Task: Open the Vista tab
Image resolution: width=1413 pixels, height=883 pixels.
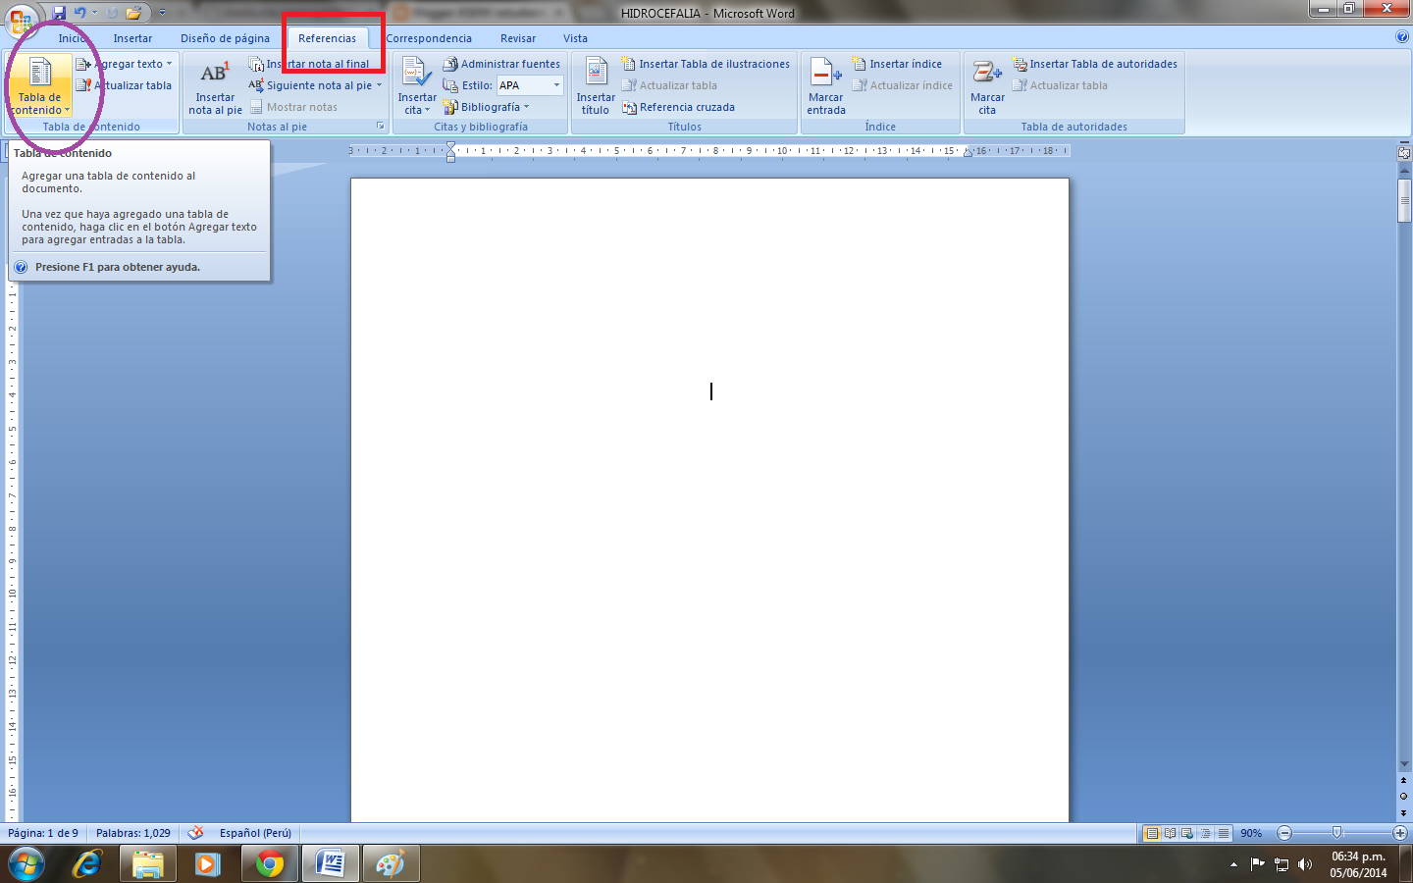Action: tap(575, 38)
